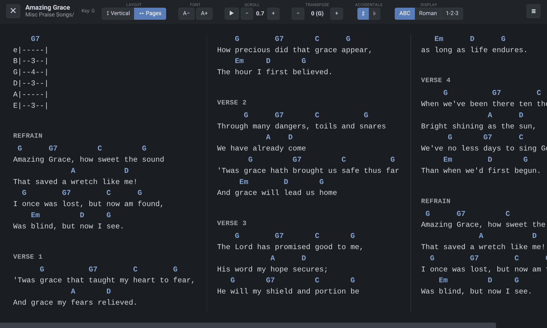Open the hamburger menu
The width and height of the screenshot is (547, 328).
tap(533, 11)
